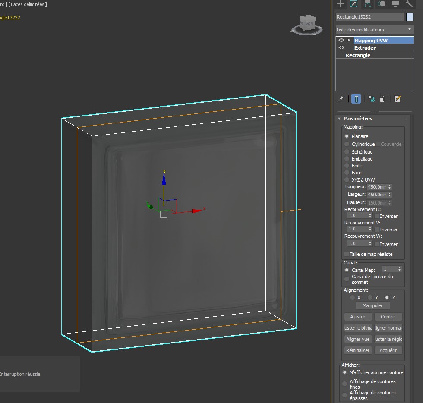Click make unique modifier icon
The height and width of the screenshot is (403, 423).
[371, 99]
